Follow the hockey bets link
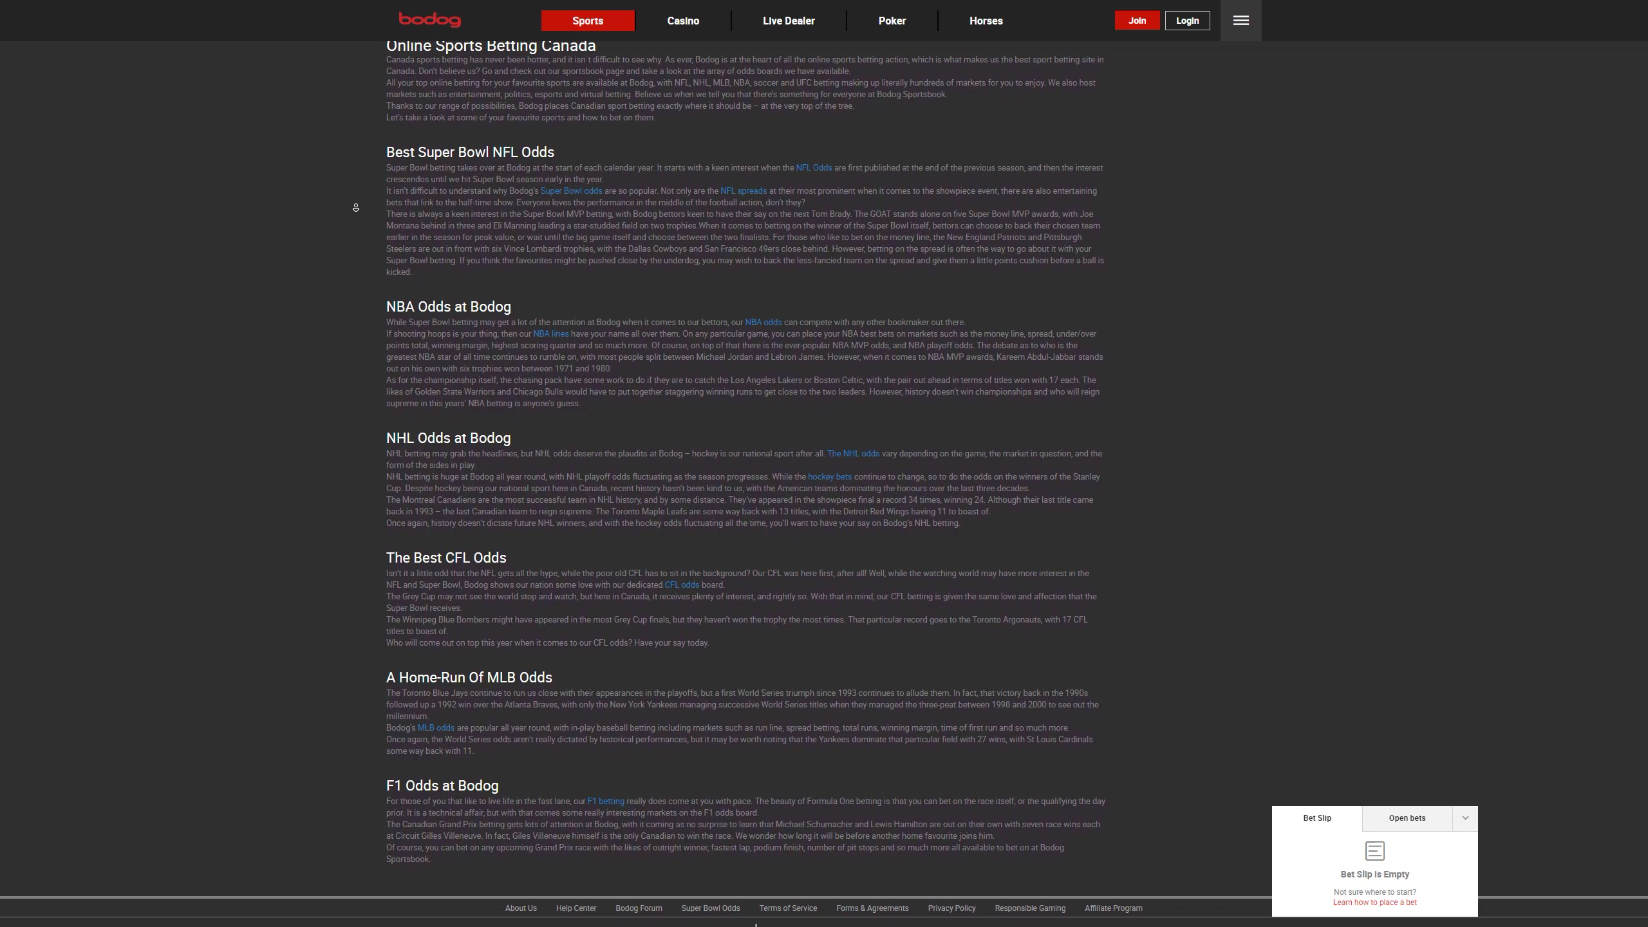The width and height of the screenshot is (1648, 927). click(829, 477)
